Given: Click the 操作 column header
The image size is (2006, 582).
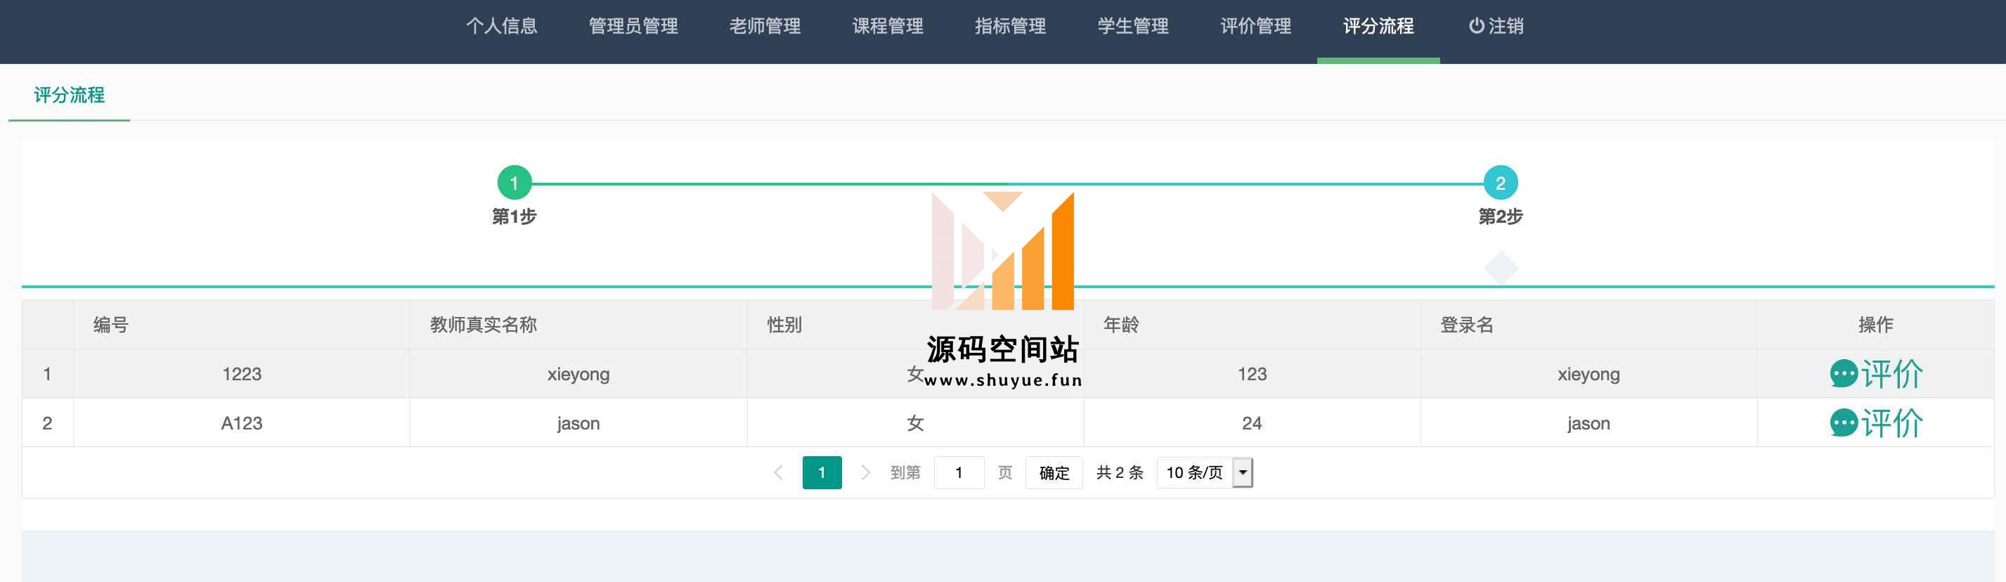Looking at the screenshot, I should [x=1875, y=325].
